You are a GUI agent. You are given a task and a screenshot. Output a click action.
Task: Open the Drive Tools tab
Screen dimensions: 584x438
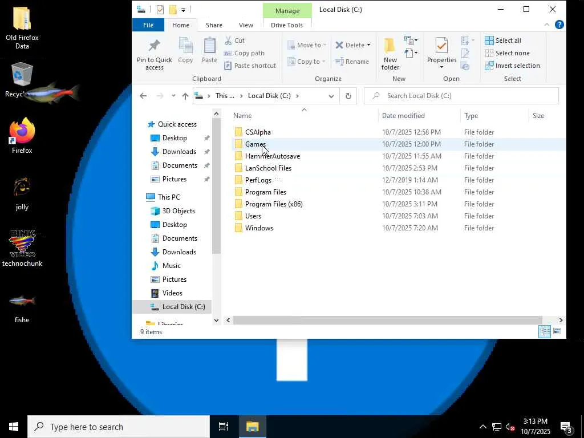(287, 25)
